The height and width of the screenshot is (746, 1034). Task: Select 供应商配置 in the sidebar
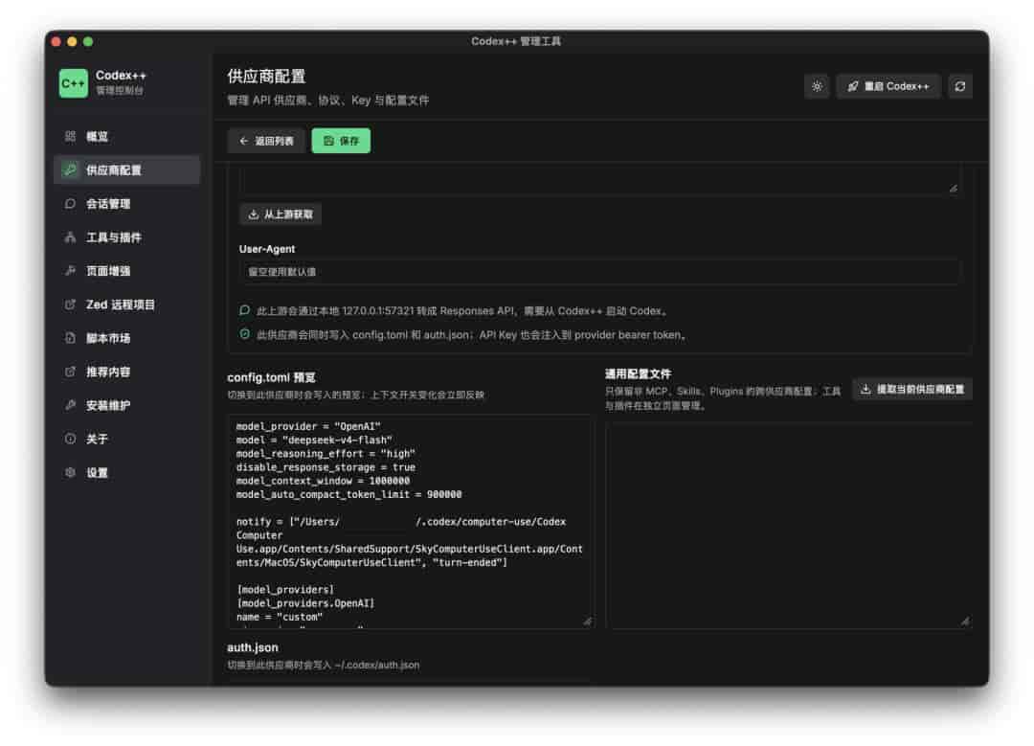(x=126, y=170)
